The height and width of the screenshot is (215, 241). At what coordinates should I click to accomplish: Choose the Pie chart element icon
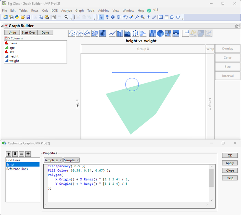coord(160,33)
